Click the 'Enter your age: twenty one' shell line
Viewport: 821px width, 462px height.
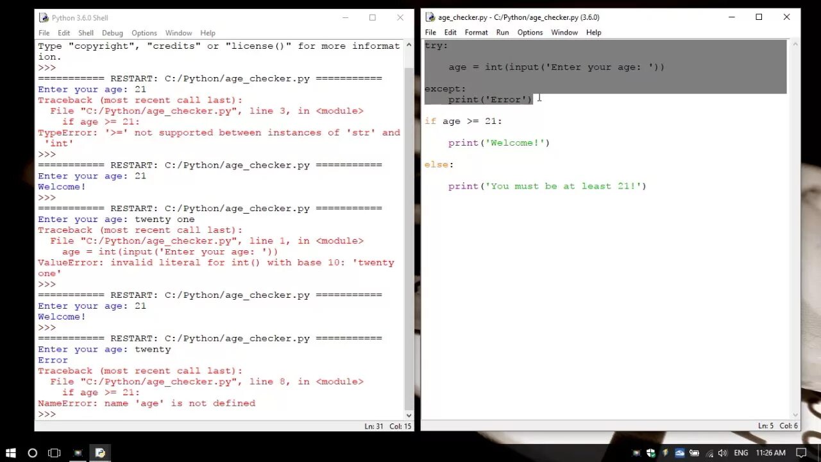[116, 219]
